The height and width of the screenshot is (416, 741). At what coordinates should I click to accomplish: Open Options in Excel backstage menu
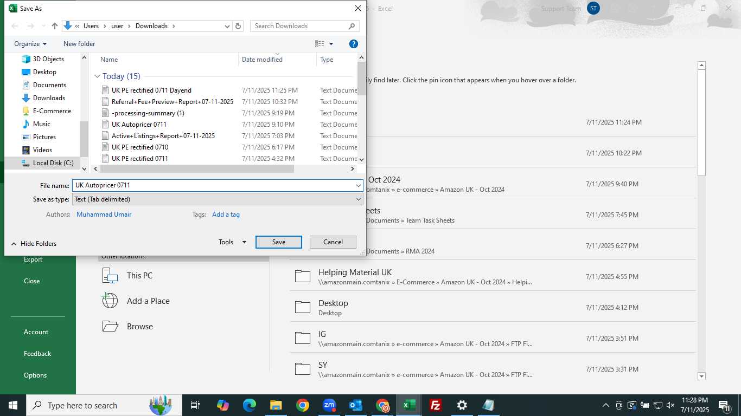(35, 375)
